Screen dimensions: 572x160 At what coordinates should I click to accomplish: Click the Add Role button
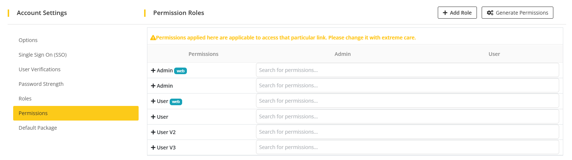point(457,13)
